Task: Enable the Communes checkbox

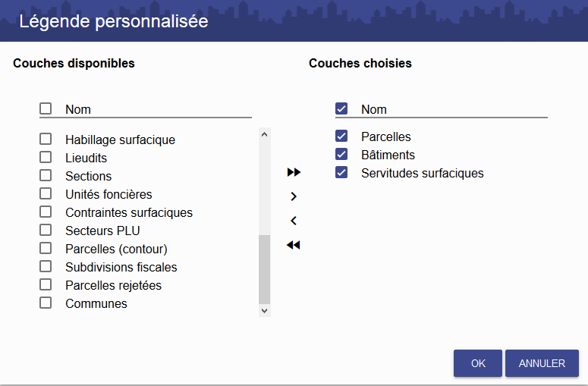Action: [46, 303]
